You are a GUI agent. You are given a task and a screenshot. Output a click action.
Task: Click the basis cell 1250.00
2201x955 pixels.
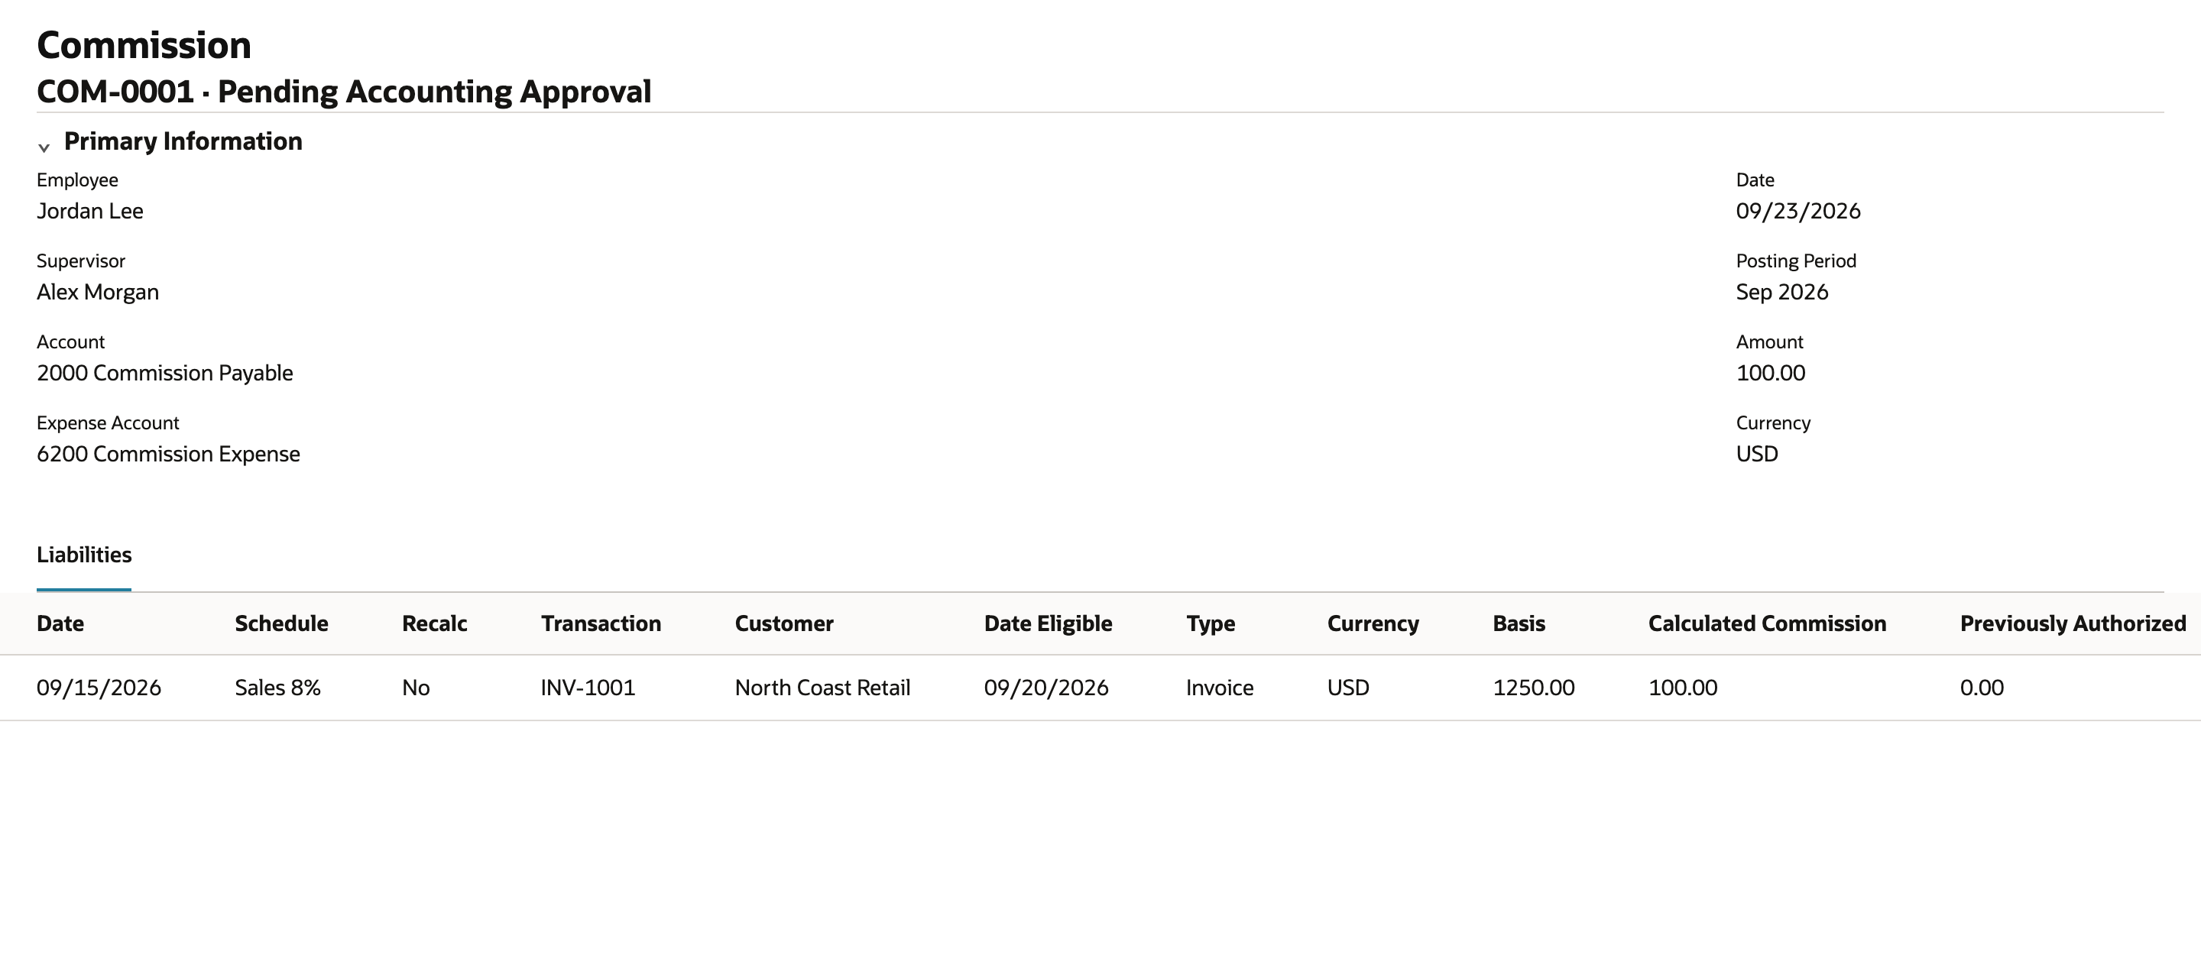[x=1533, y=688]
